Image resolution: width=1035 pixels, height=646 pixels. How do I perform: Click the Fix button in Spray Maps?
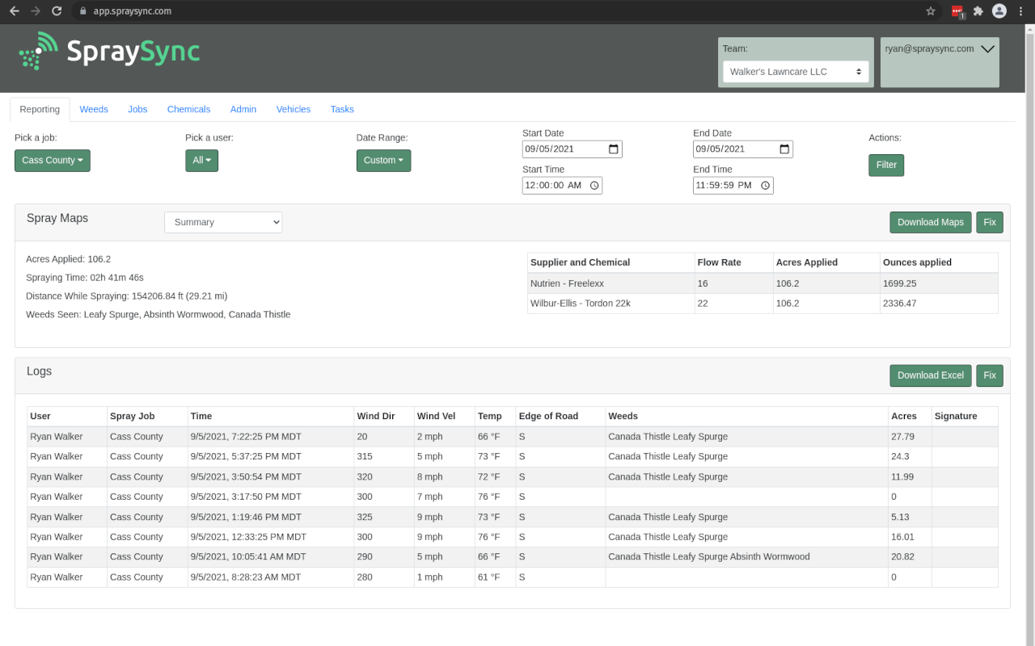pos(990,222)
